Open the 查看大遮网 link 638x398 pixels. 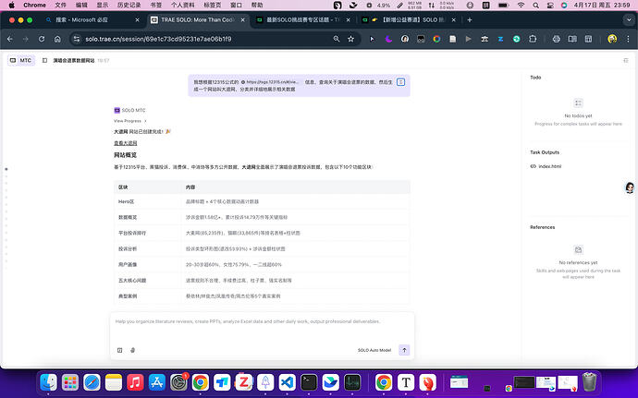tap(125, 143)
